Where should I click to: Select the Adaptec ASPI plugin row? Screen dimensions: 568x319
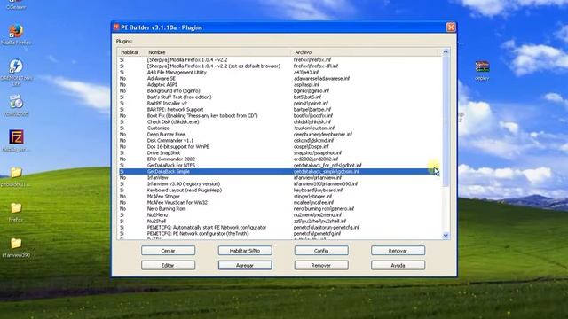tap(280, 85)
